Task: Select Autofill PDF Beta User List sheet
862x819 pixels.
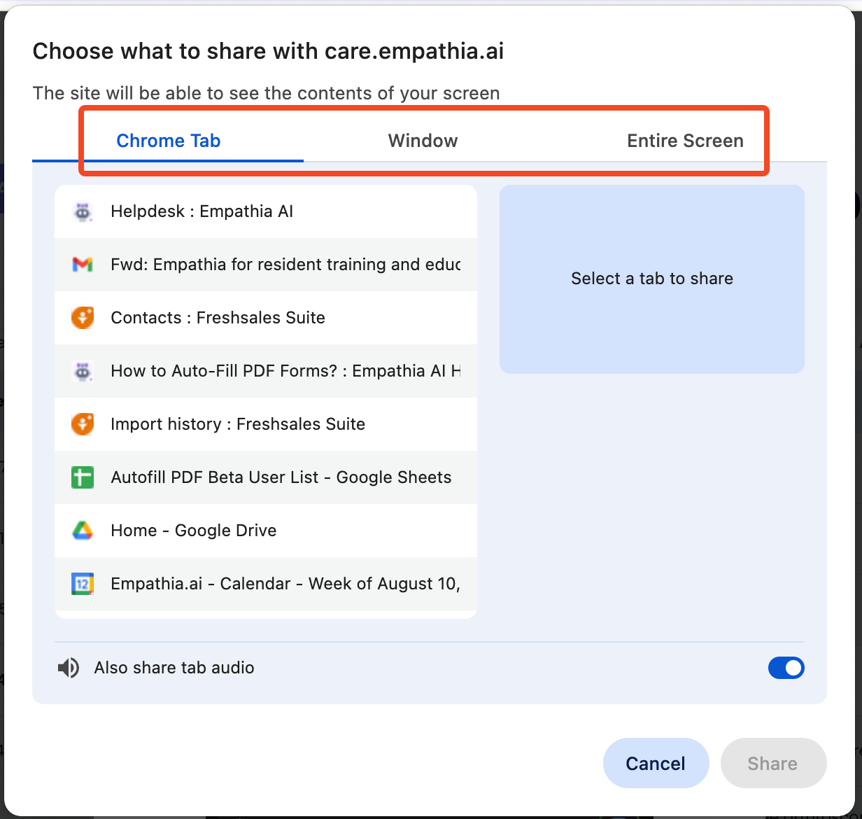Action: click(266, 477)
